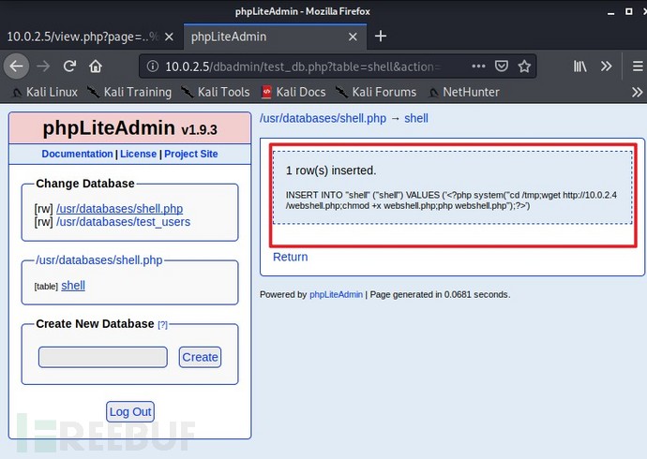647x459 pixels.
Task: Log Out of phpLiteAdmin
Action: coord(130,411)
